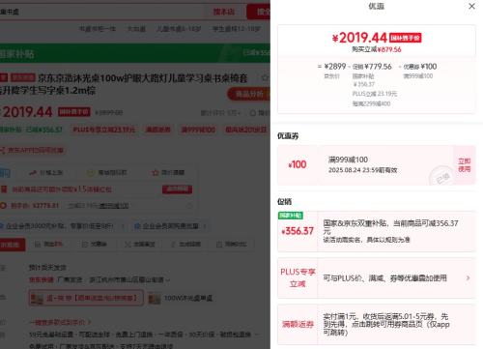Open 儿童书桌3-10岁 category link

pyautogui.click(x=179, y=29)
